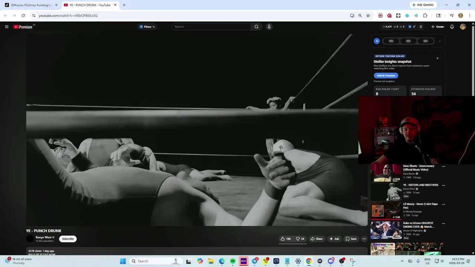The height and width of the screenshot is (267, 475).
Task: Share the PUNCH DRUNK video
Action: (x=317, y=239)
